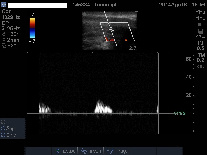Select the unlabeled knob option above Âng.
The height and width of the screenshot is (155, 207).
tap(4, 122)
